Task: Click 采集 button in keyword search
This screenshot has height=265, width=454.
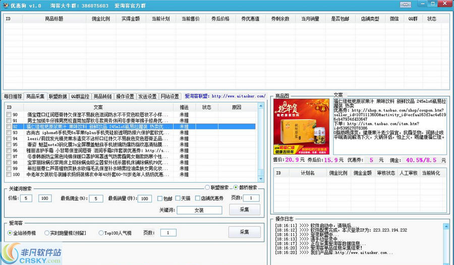Action: click(244, 210)
